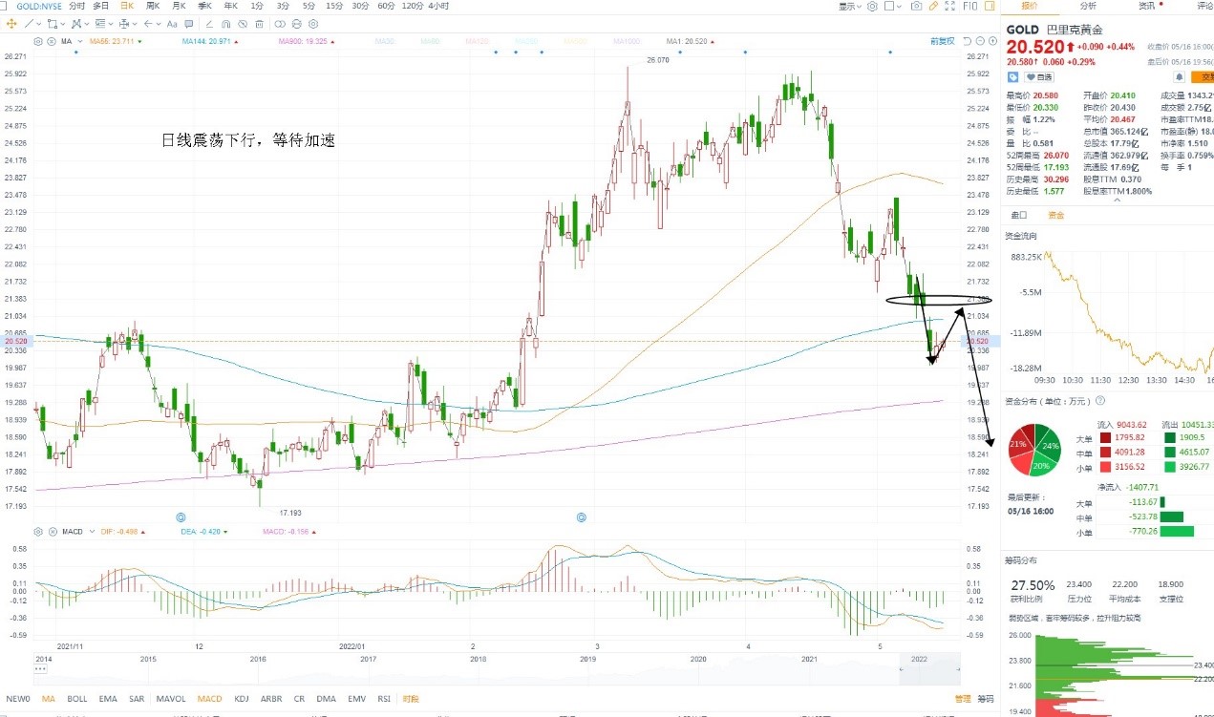This screenshot has width=1214, height=717.
Task: Switch to 日K daily candlestick period
Action: click(127, 6)
